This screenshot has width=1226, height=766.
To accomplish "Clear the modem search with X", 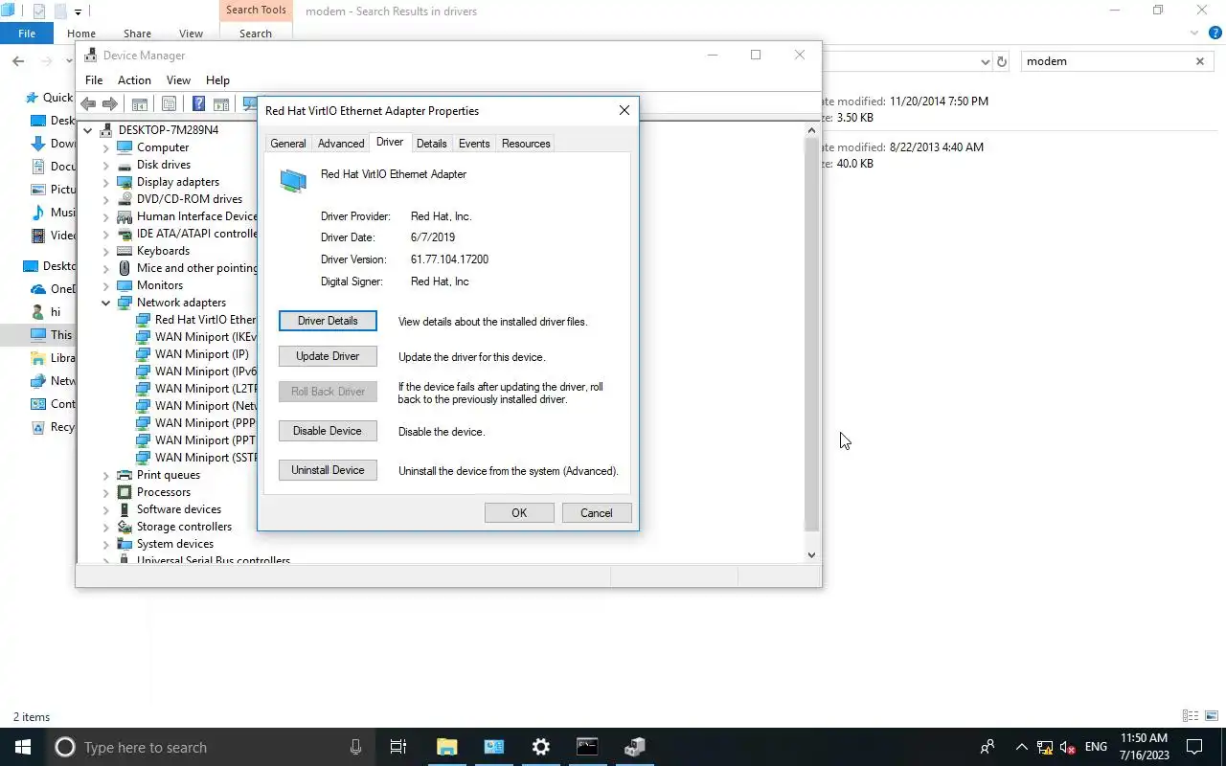I will click(1199, 61).
